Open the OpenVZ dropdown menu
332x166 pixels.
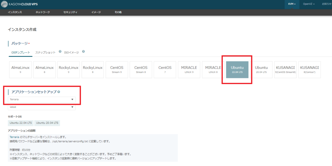[309, 4]
